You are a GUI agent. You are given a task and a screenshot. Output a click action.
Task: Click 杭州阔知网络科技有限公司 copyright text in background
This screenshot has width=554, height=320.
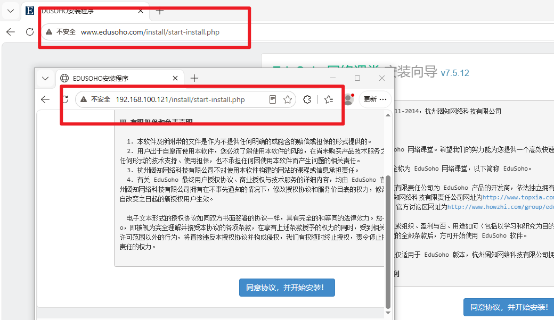pos(463,112)
